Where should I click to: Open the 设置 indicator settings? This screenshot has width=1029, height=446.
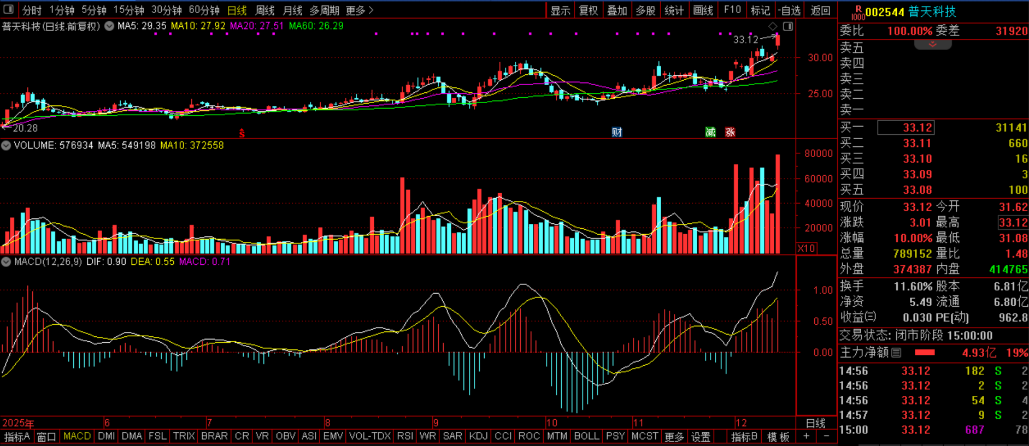(x=701, y=437)
